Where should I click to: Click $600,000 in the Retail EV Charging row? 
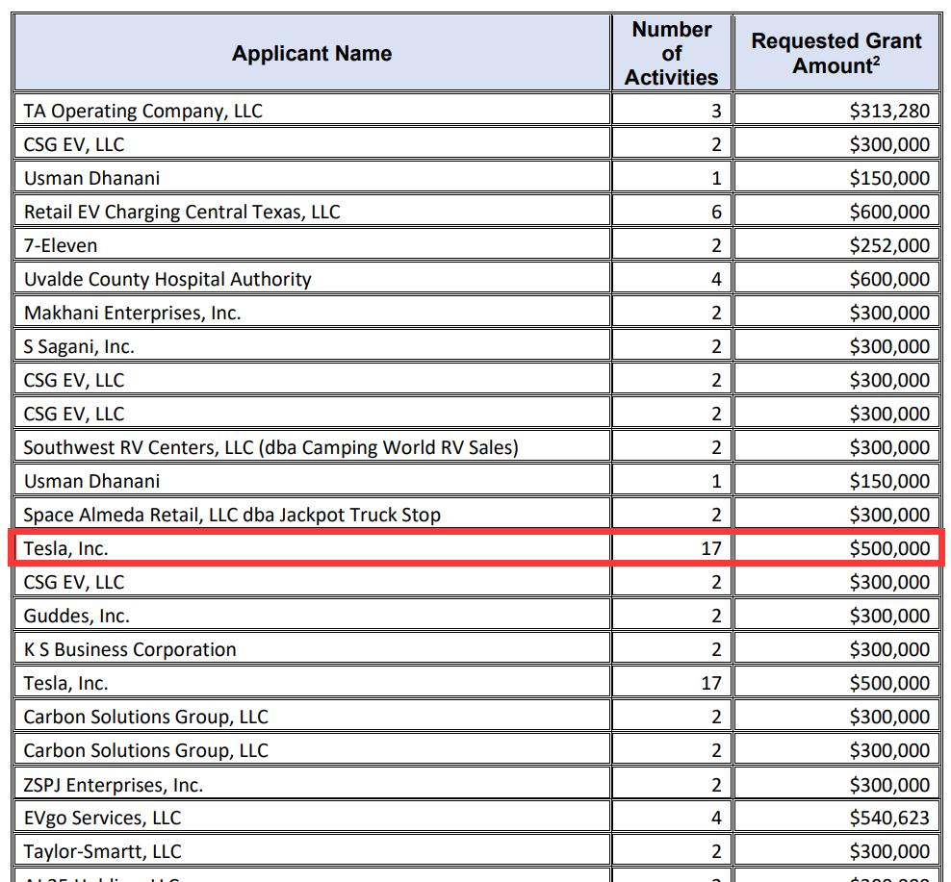[836, 212]
